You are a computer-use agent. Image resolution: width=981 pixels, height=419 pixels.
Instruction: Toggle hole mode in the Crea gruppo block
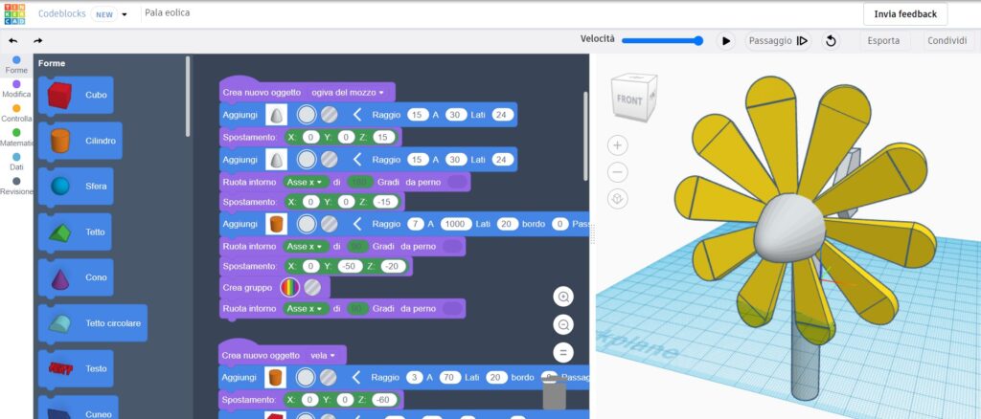312,287
